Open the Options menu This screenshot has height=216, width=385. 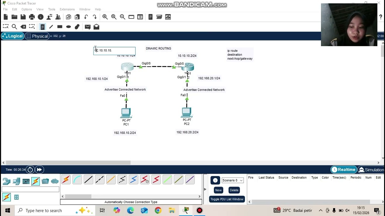[26, 9]
